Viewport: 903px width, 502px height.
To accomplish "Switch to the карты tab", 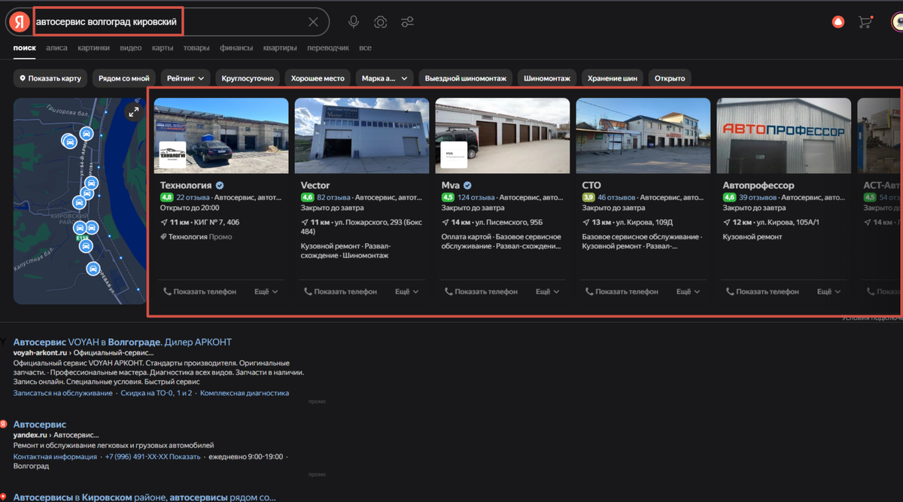I will [x=163, y=48].
